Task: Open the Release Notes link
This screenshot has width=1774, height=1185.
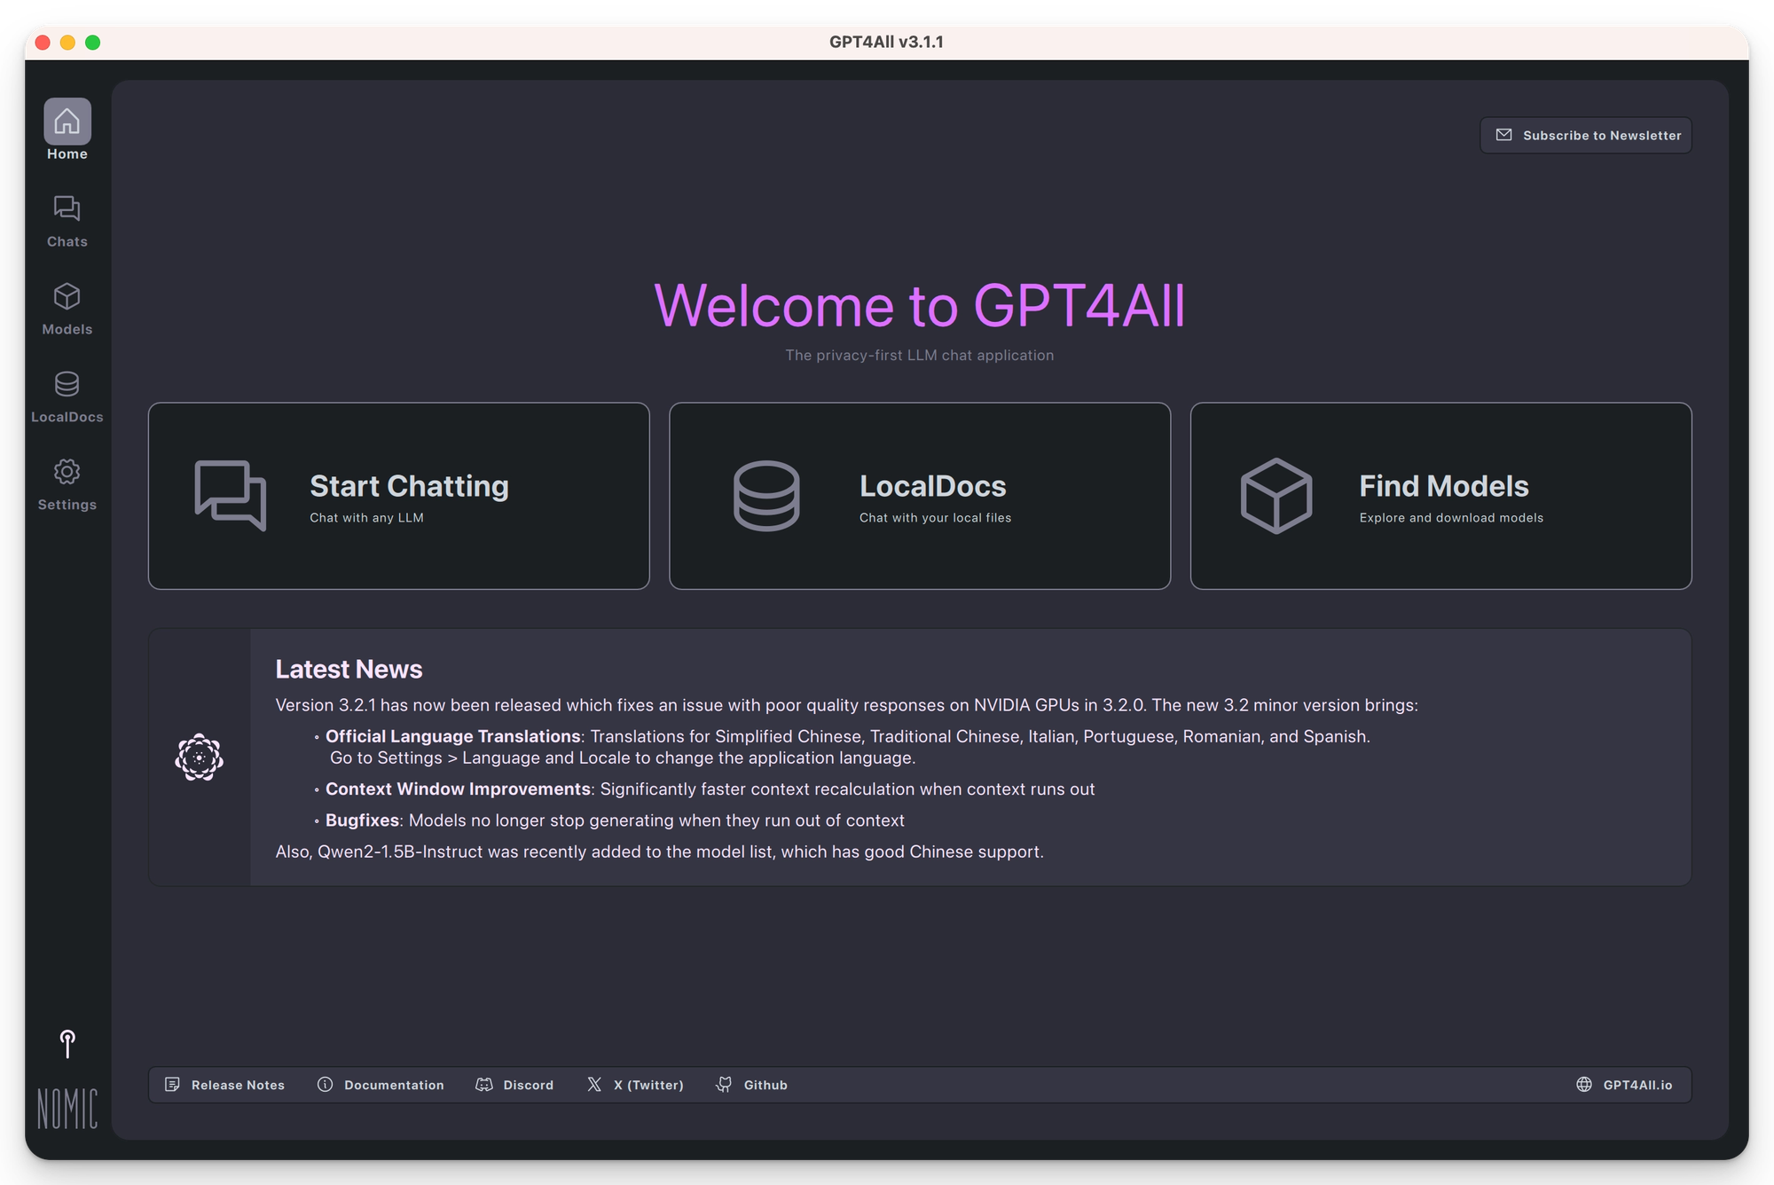Action: tap(225, 1085)
